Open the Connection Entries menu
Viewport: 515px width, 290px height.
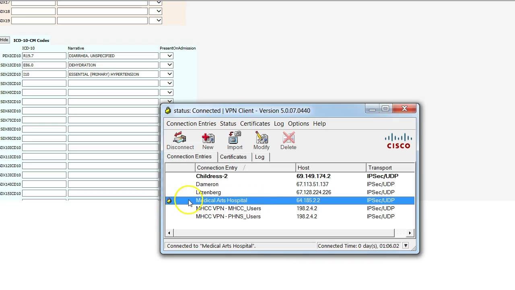pos(191,124)
